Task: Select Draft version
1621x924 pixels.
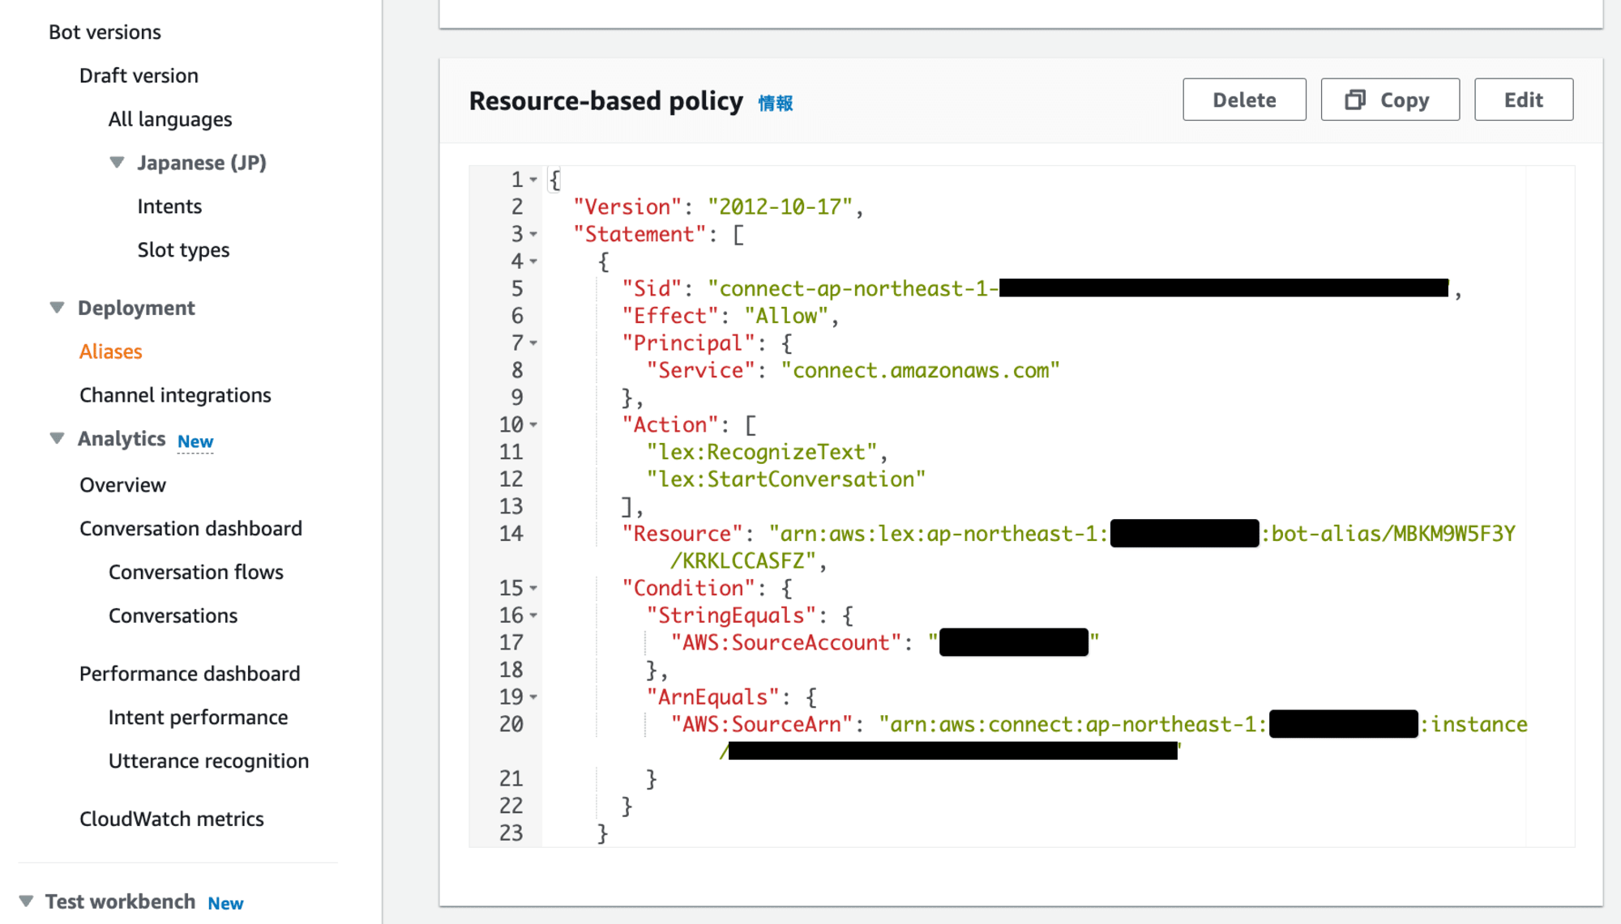Action: click(139, 75)
